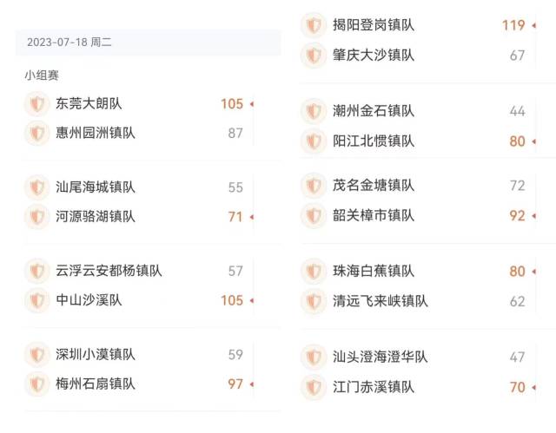556x433 pixels.
Task: Open the 云浮云安都杨镇队 team name
Action: pos(109,271)
